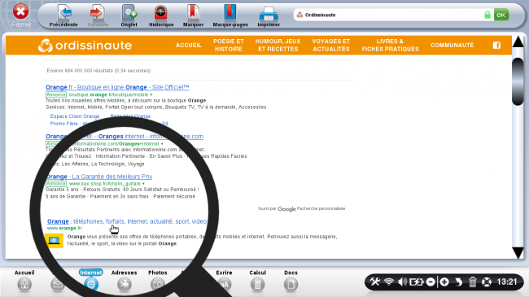
Task: Click the volume speaker tray icon
Action: (402, 282)
